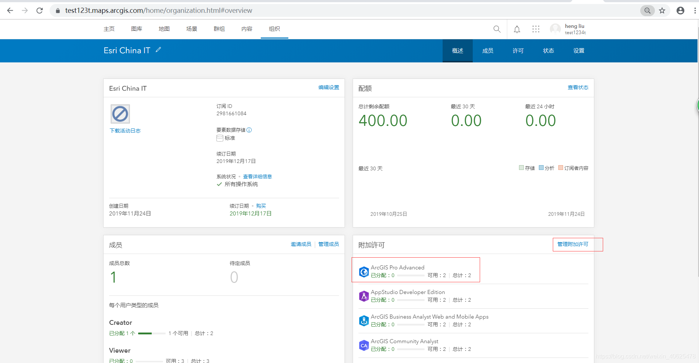Click the standard data store database icon
699x363 pixels.
(220, 138)
